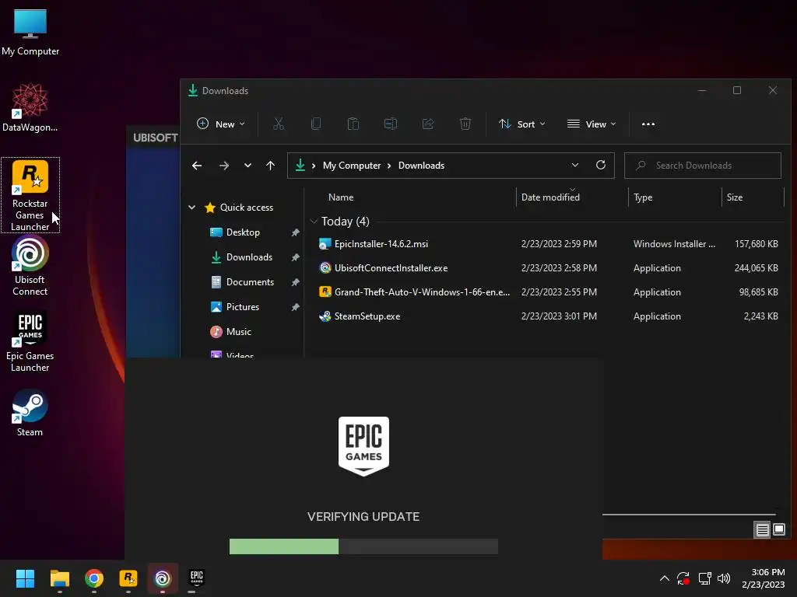Switch to large thumbnails view icon in status bar
Image resolution: width=797 pixels, height=597 pixels.
(778, 530)
